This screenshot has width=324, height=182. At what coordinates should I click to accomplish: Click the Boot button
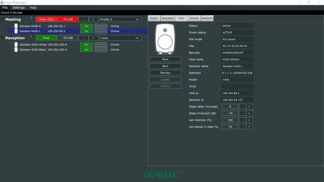click(x=165, y=66)
